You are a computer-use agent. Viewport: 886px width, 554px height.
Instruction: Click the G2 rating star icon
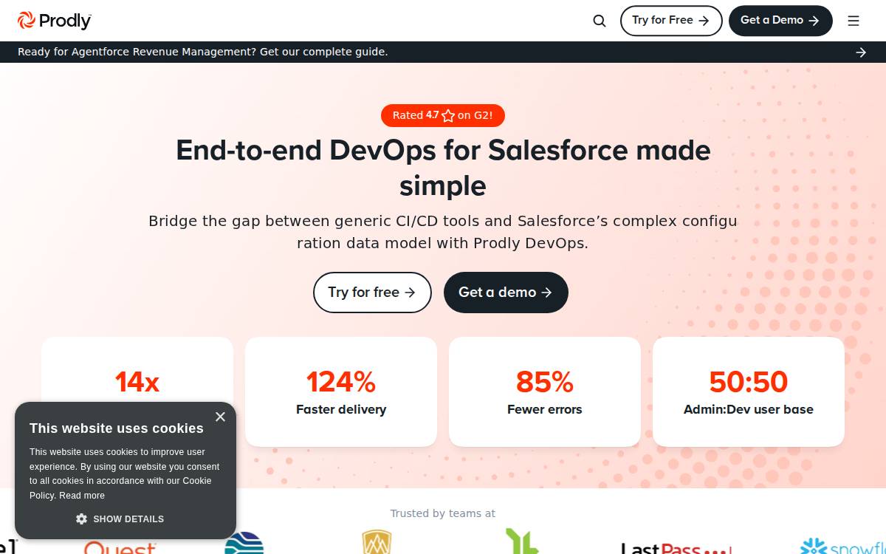pos(448,115)
